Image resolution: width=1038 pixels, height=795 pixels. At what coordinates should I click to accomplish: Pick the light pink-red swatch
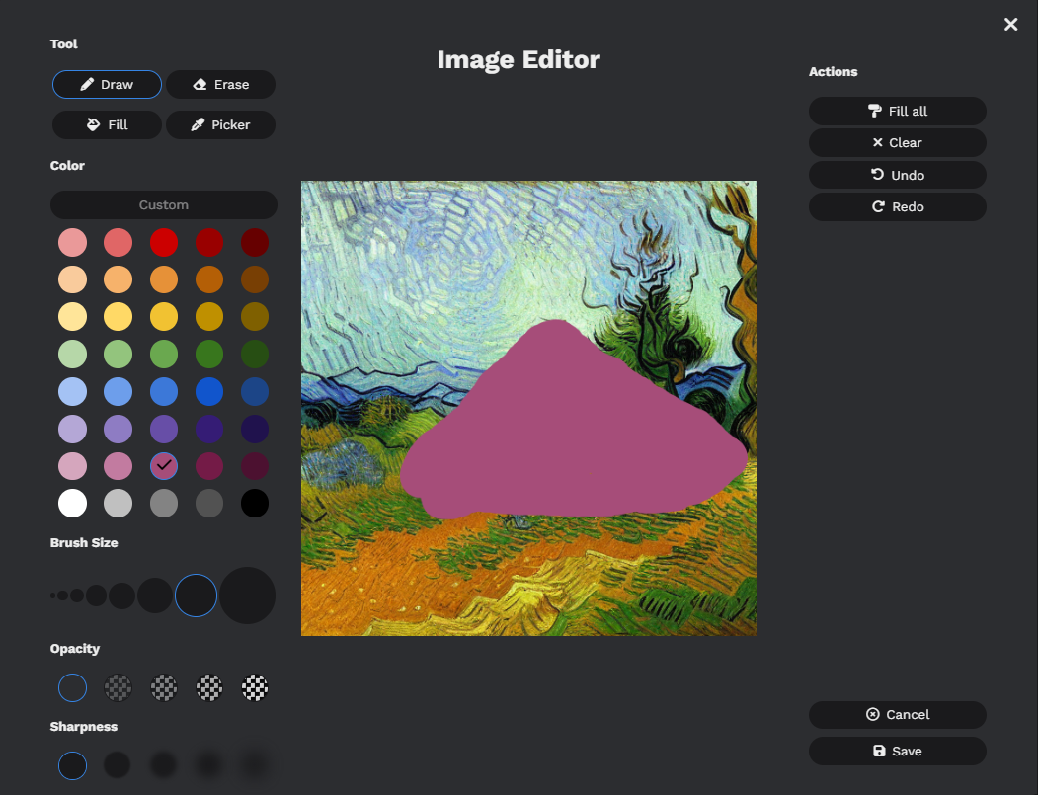[x=73, y=242]
